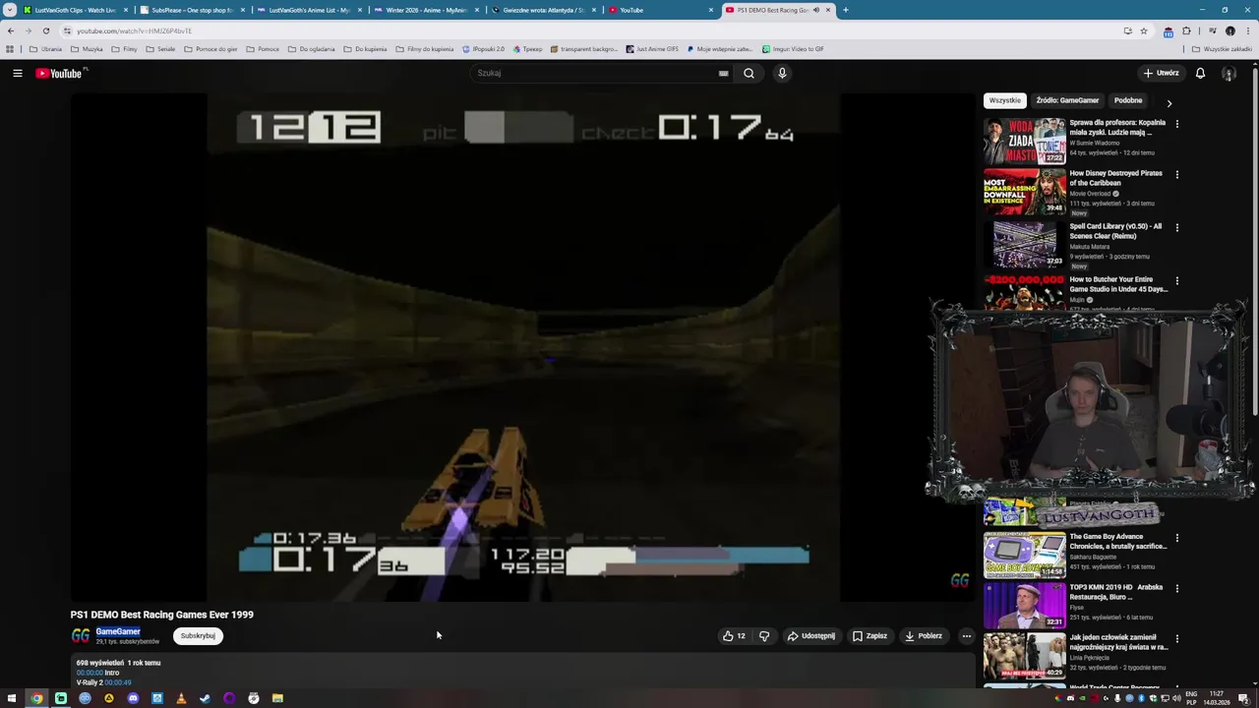1259x708 pixels.
Task: Mute the PS1 DEMO tab audio
Action: 815,10
